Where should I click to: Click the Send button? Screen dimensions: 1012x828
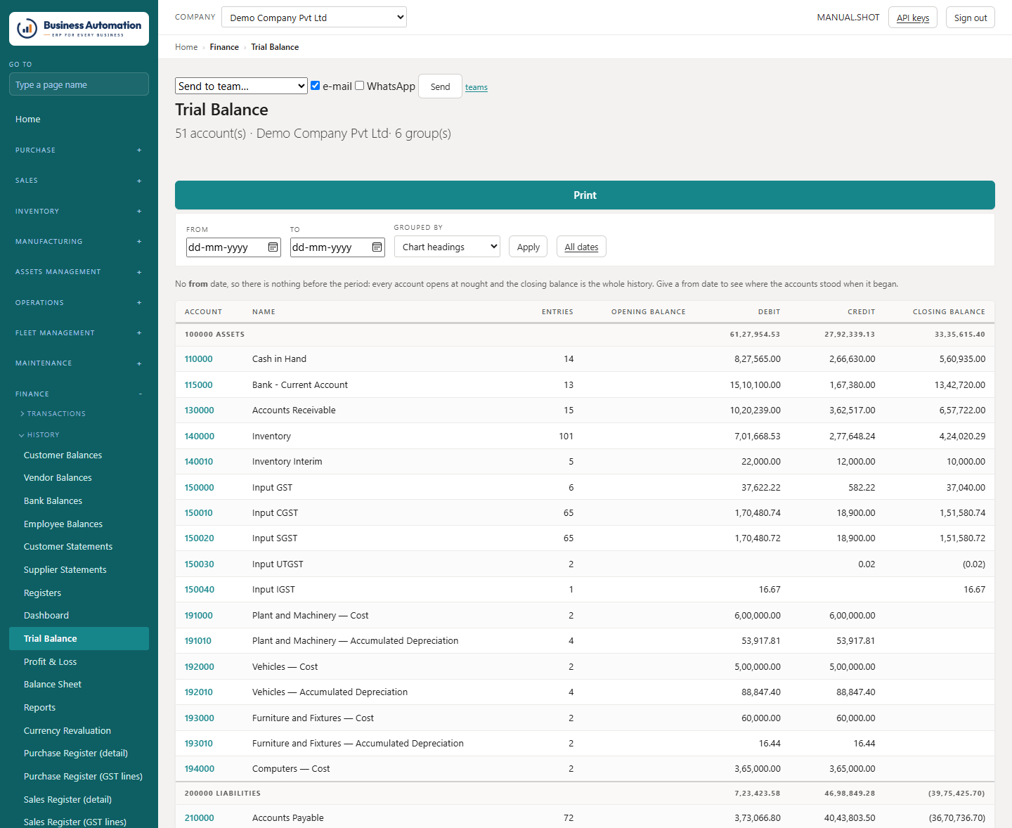(440, 86)
